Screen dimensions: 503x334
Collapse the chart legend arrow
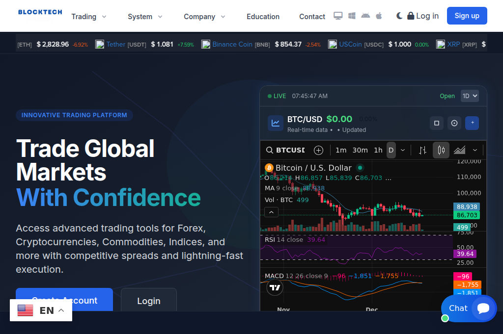coord(271,212)
